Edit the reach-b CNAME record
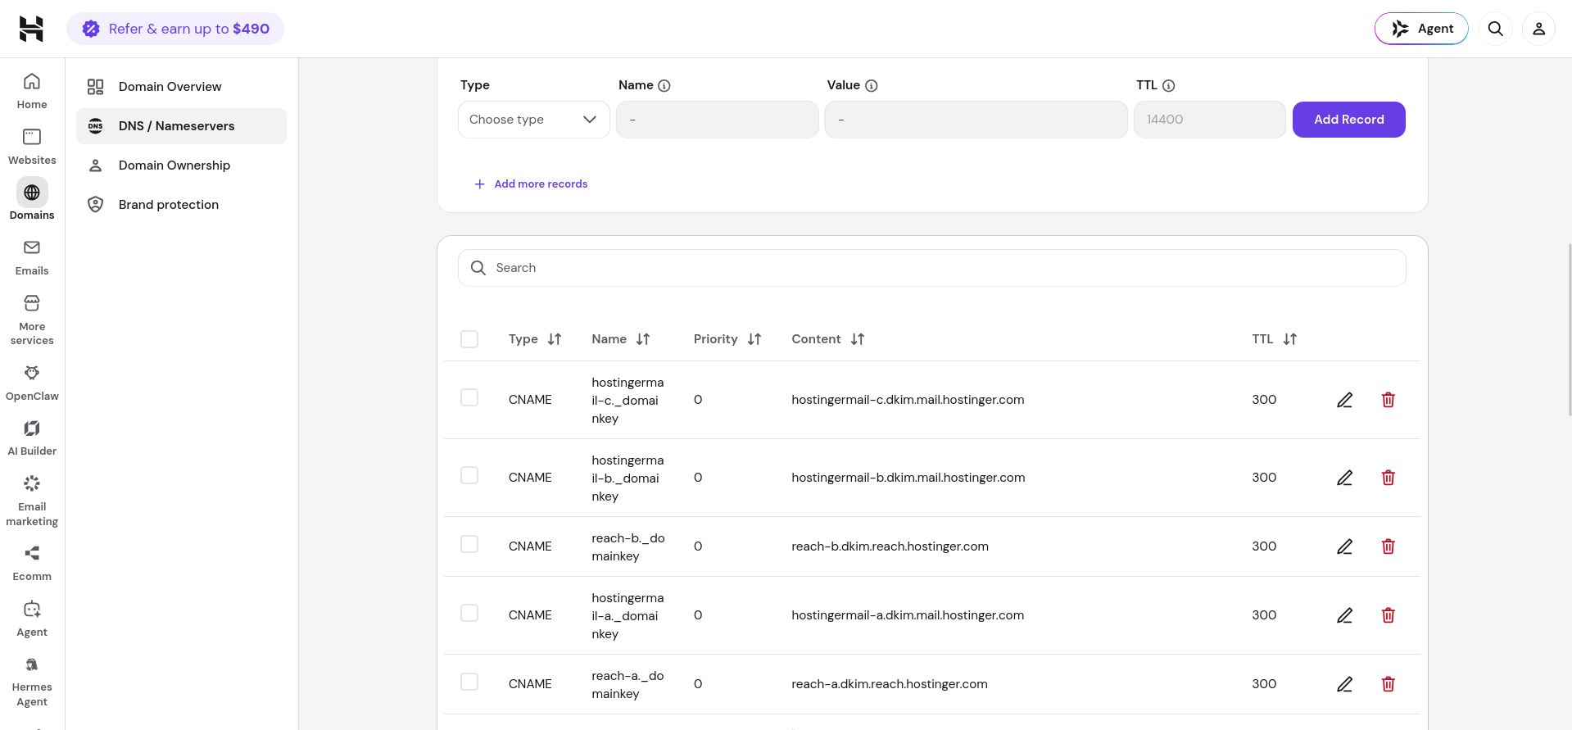The width and height of the screenshot is (1572, 730). point(1344,546)
